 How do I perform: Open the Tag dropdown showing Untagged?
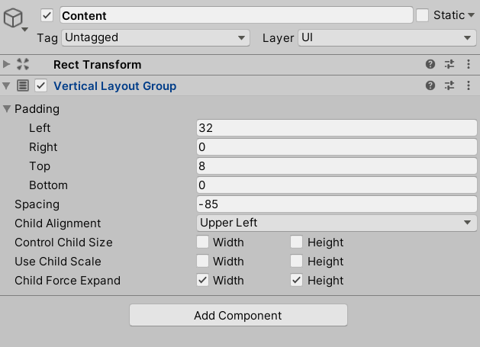pyautogui.click(x=156, y=37)
